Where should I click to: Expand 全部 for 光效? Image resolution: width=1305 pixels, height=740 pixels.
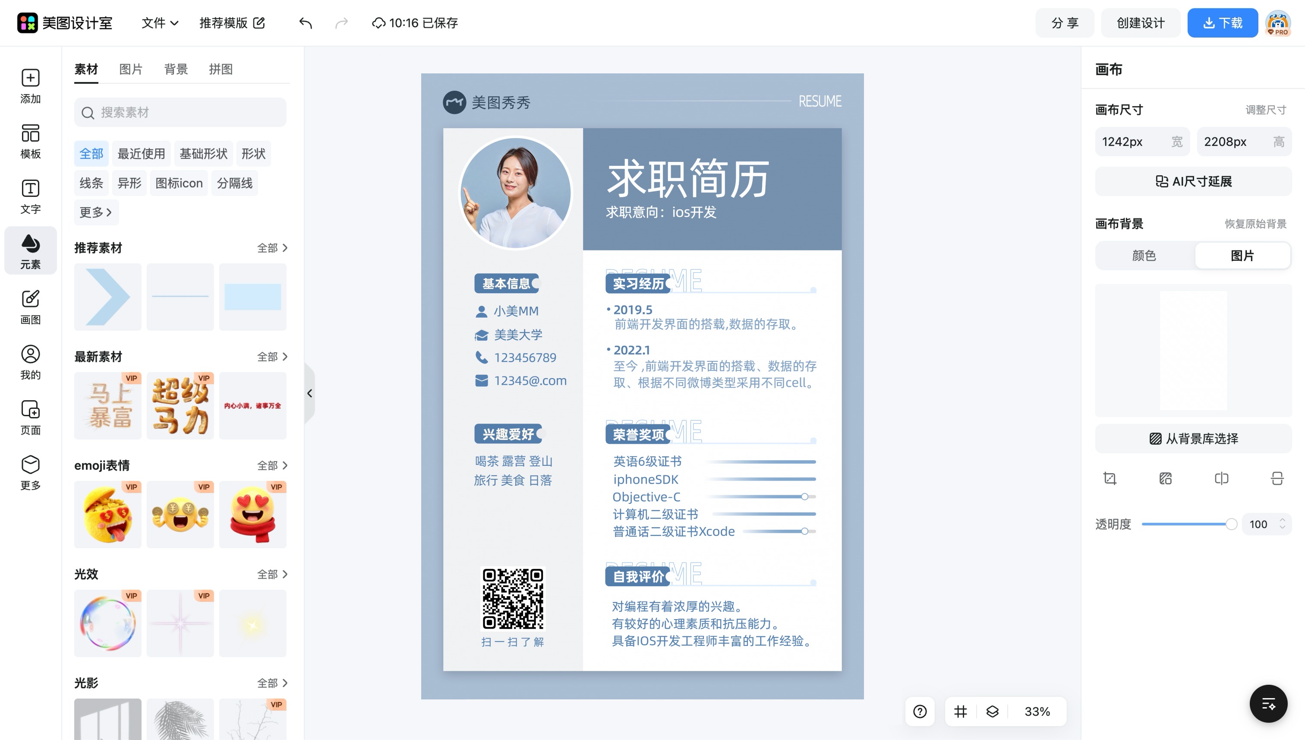coord(272,574)
